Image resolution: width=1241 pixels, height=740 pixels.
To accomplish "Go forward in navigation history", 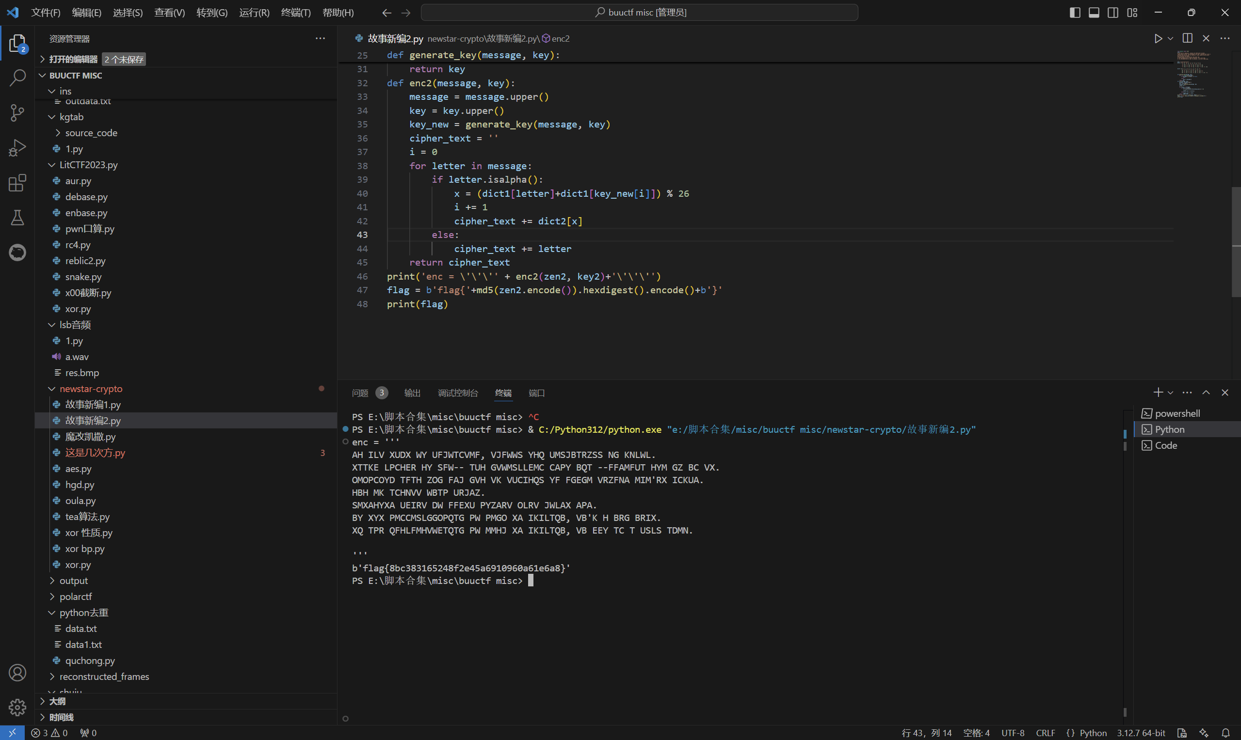I will click(406, 13).
